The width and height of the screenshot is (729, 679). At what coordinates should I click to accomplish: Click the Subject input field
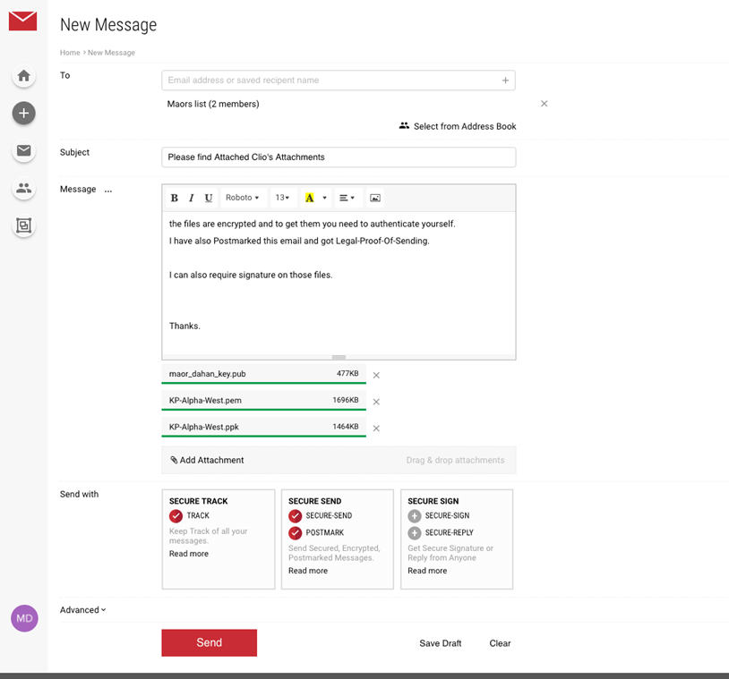pyautogui.click(x=339, y=157)
